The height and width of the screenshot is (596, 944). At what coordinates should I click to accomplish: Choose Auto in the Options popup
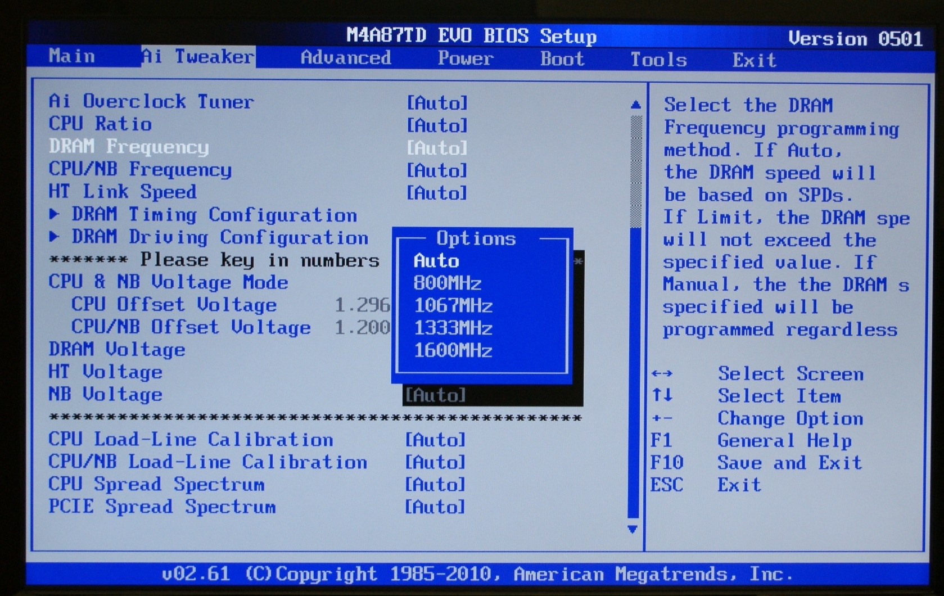(437, 261)
